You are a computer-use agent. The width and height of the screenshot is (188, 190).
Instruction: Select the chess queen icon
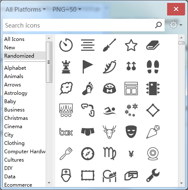pyautogui.click(x=66, y=67)
